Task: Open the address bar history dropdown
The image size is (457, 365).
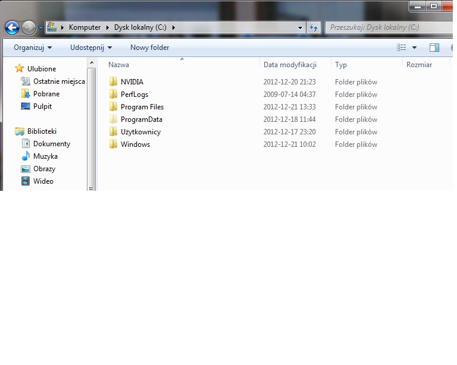Action: [300, 28]
